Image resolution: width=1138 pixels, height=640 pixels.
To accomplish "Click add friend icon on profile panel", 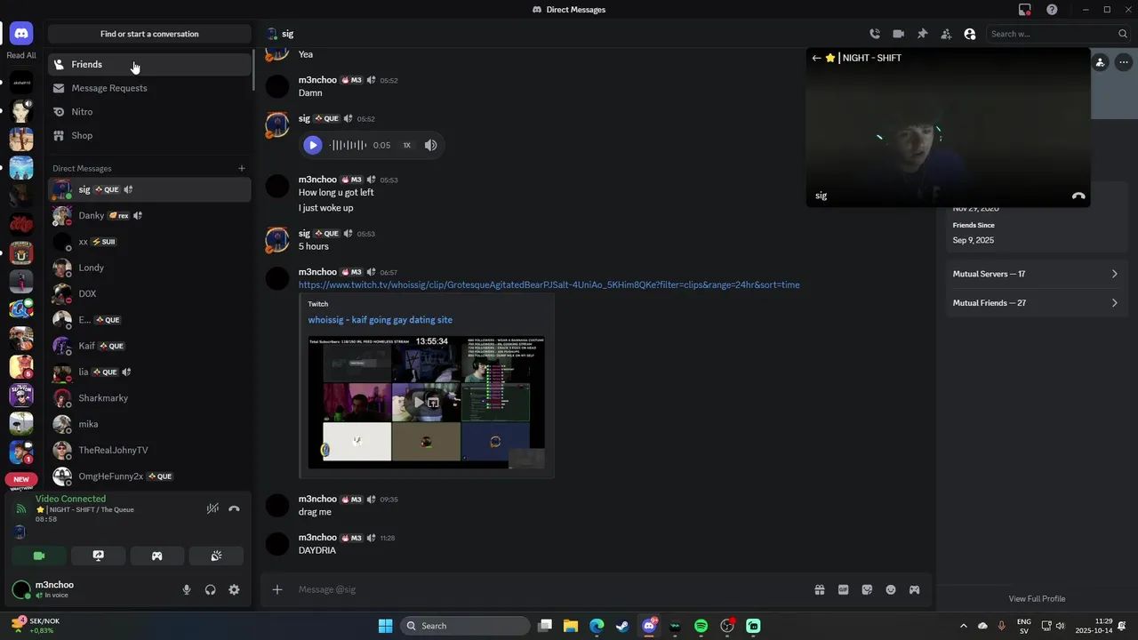I will coord(1100,62).
